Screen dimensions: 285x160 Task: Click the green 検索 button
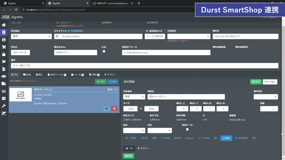point(101,82)
